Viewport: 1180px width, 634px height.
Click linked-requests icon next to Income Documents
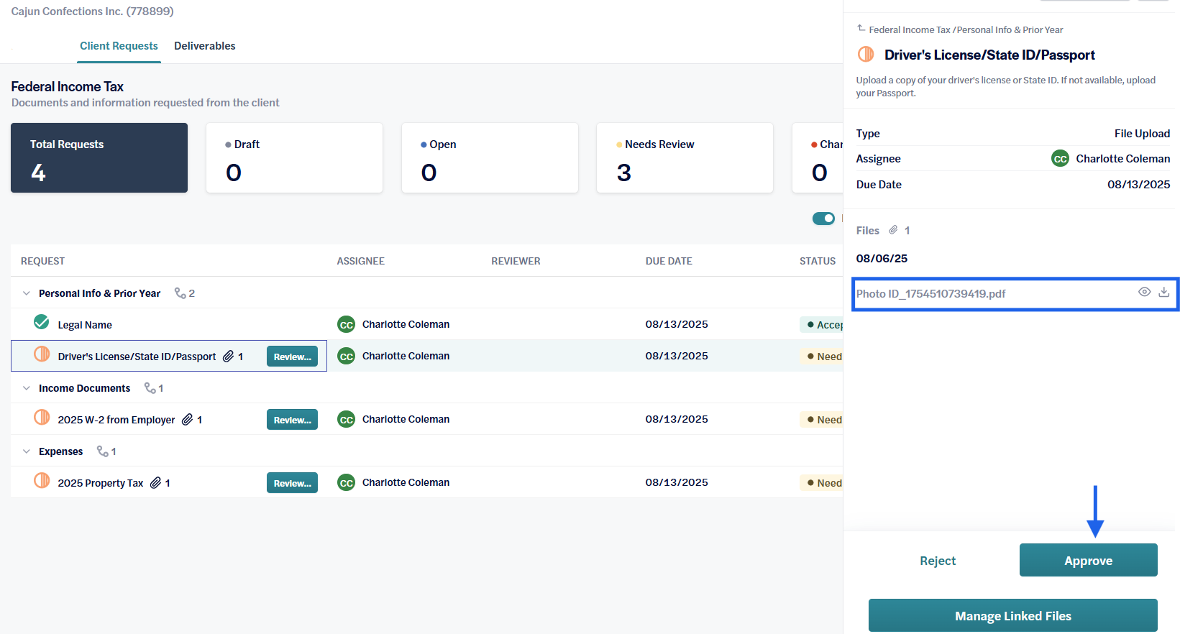(x=150, y=387)
